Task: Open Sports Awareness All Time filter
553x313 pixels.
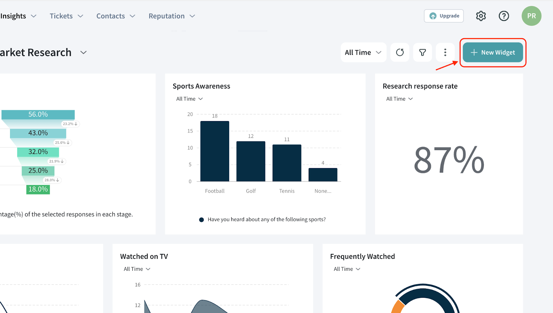Action: click(189, 99)
